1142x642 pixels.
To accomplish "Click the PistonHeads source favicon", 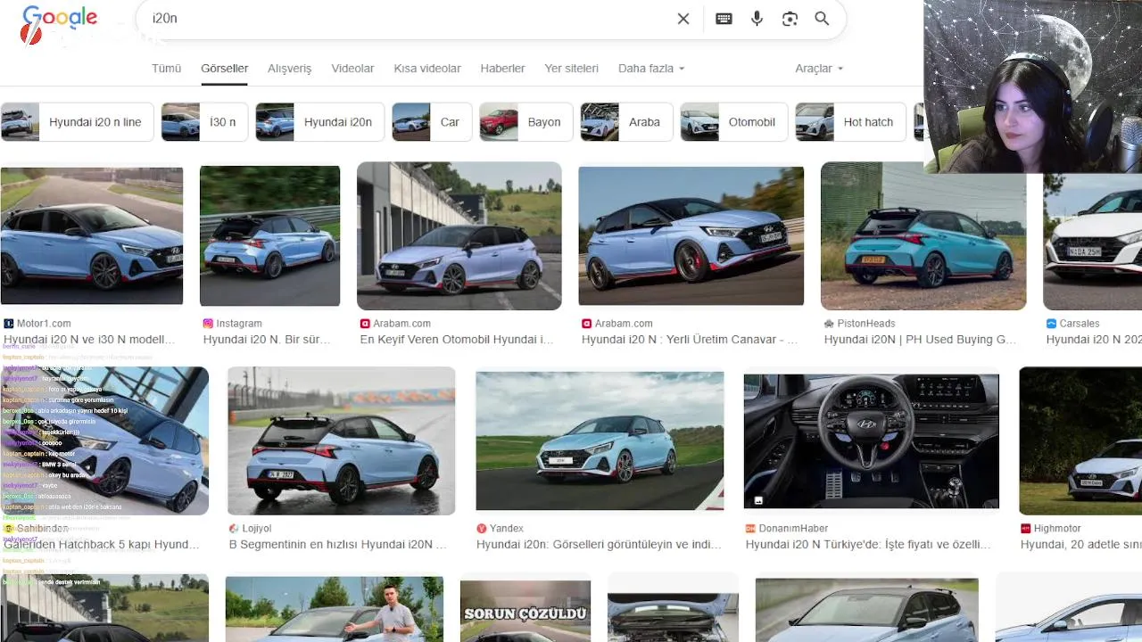I will (829, 324).
